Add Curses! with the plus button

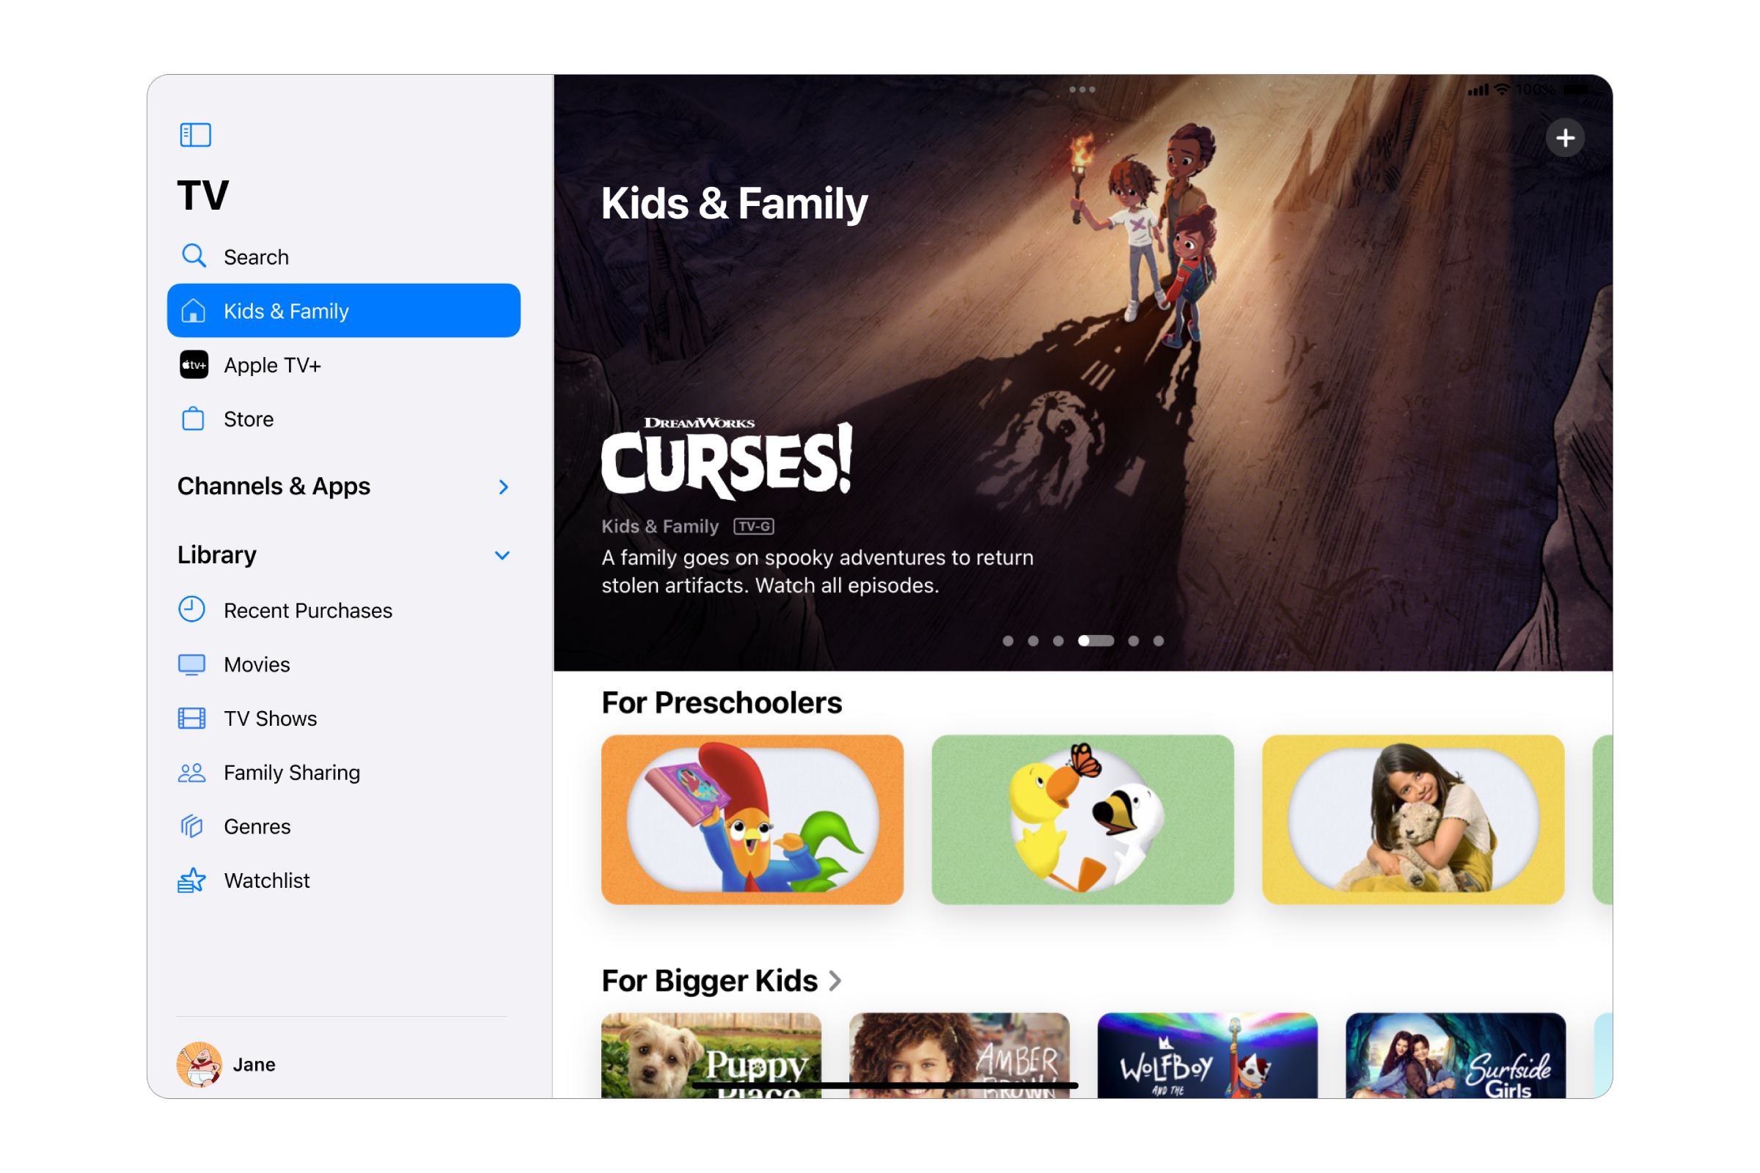click(1565, 138)
